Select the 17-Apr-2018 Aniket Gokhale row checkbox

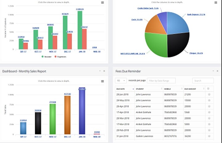point(209,112)
